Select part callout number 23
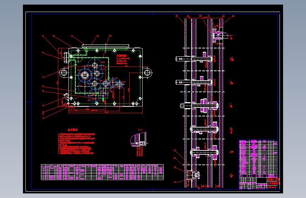The width and height of the screenshot is (306, 198). (x=233, y=16)
